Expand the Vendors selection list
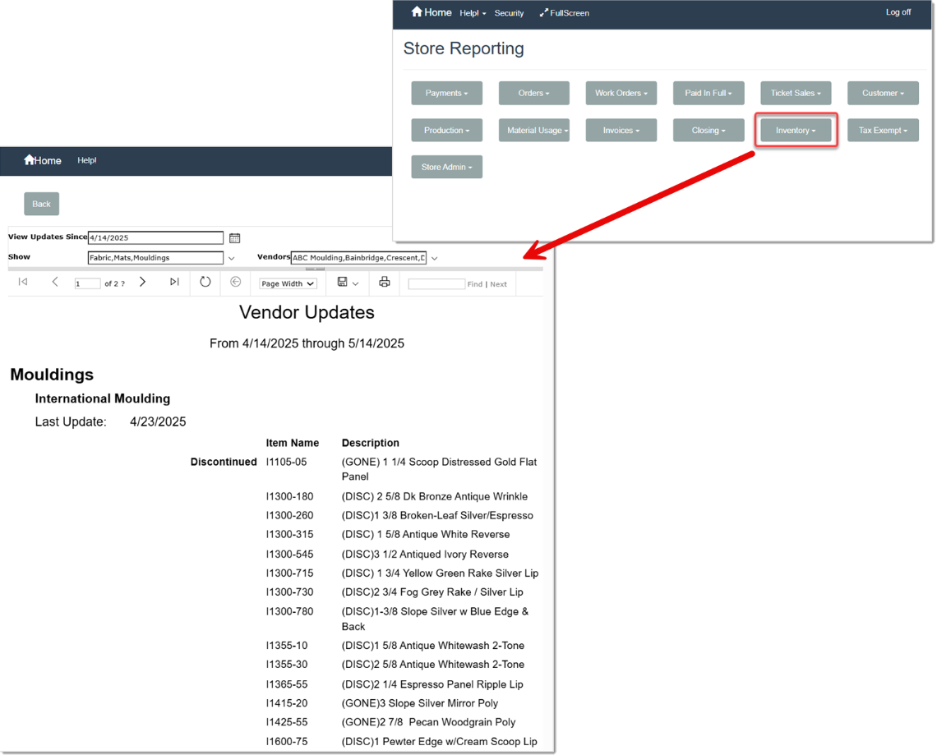This screenshot has width=937, height=755. [434, 257]
